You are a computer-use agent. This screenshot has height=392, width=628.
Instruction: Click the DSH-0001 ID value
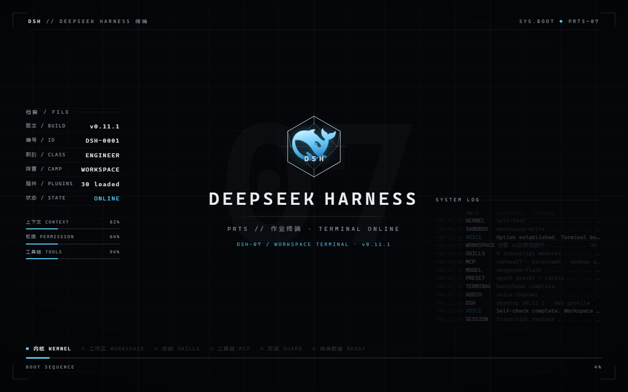103,141
